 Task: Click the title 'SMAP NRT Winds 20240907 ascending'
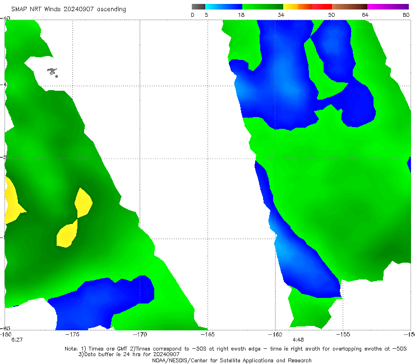[68, 10]
